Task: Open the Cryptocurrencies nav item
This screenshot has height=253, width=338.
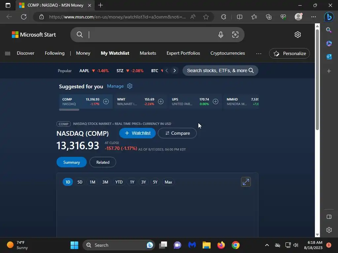Action: point(228,53)
